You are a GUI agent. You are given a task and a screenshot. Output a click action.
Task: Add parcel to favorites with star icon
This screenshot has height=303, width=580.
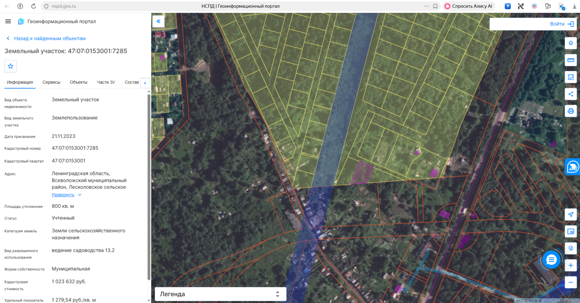(11, 66)
